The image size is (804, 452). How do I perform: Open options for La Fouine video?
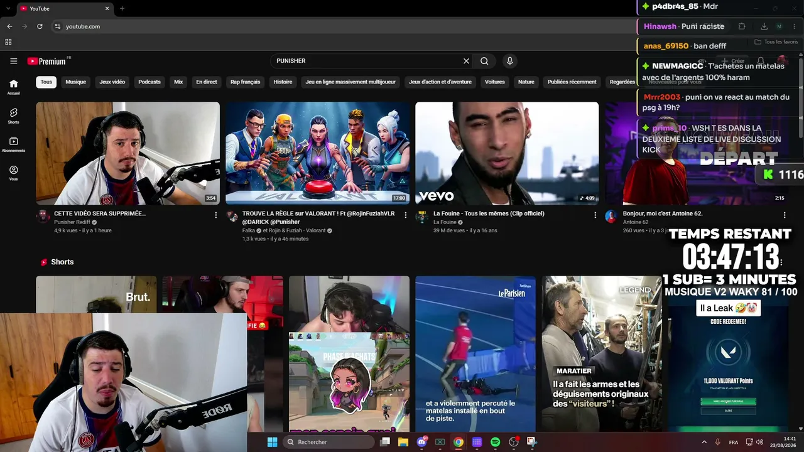tap(595, 215)
